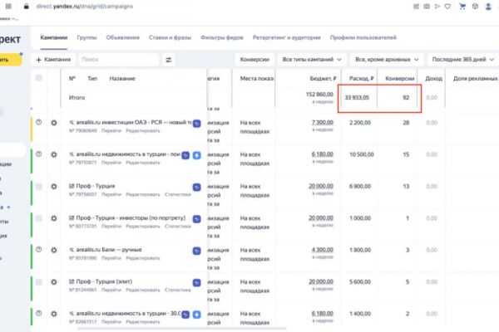Screen dimensions: 499x332
Task: Open settings gear for недвижимость в турции - пои campaign
Action: point(54,154)
